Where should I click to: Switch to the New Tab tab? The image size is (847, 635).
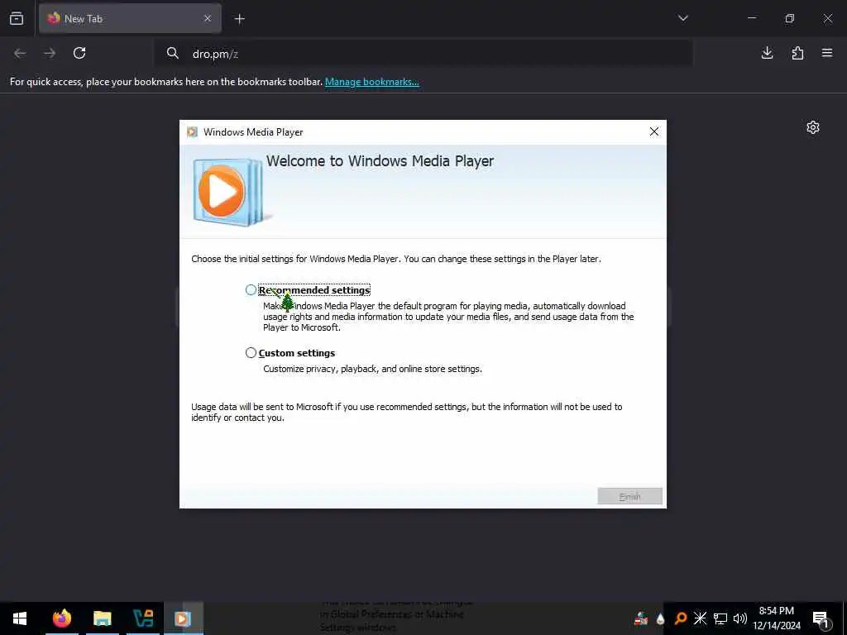(130, 18)
